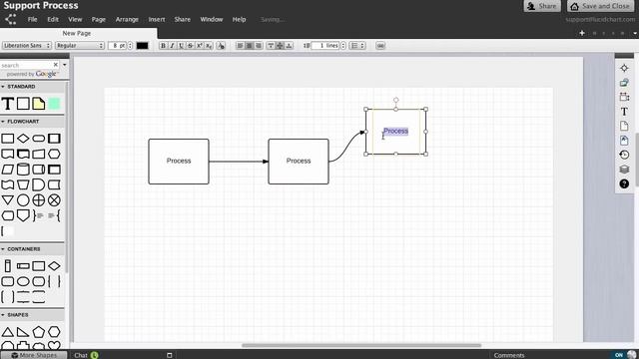Open the Page settings icon in dock
Viewport: 639px width, 359px height.
point(624,126)
